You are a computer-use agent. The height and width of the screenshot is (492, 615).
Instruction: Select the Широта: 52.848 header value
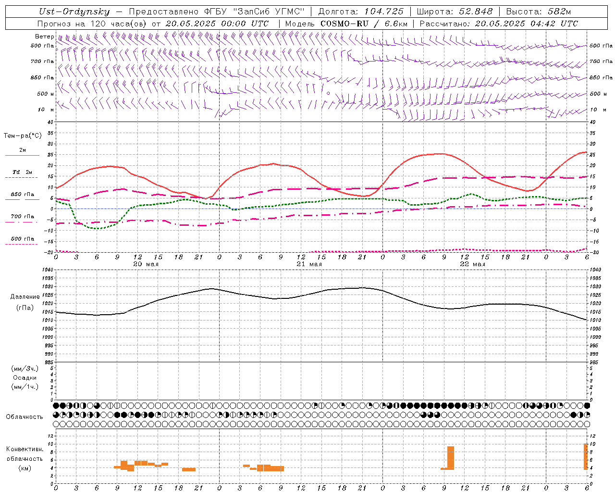click(x=455, y=12)
